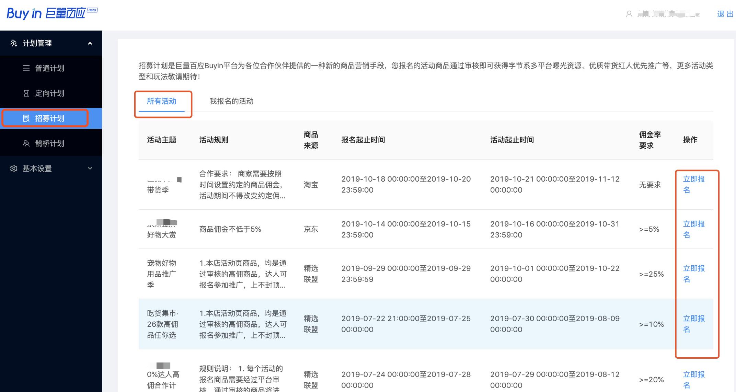This screenshot has width=736, height=392.
Task: Select the 计划管理 icon in sidebar
Action: [14, 43]
